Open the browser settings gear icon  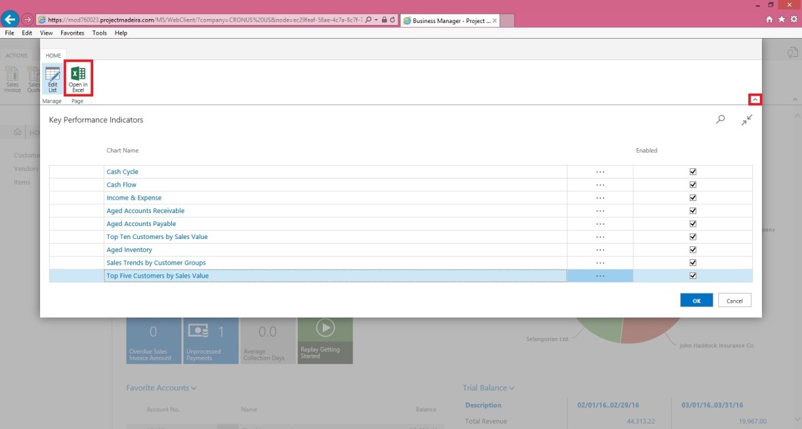pyautogui.click(x=793, y=20)
